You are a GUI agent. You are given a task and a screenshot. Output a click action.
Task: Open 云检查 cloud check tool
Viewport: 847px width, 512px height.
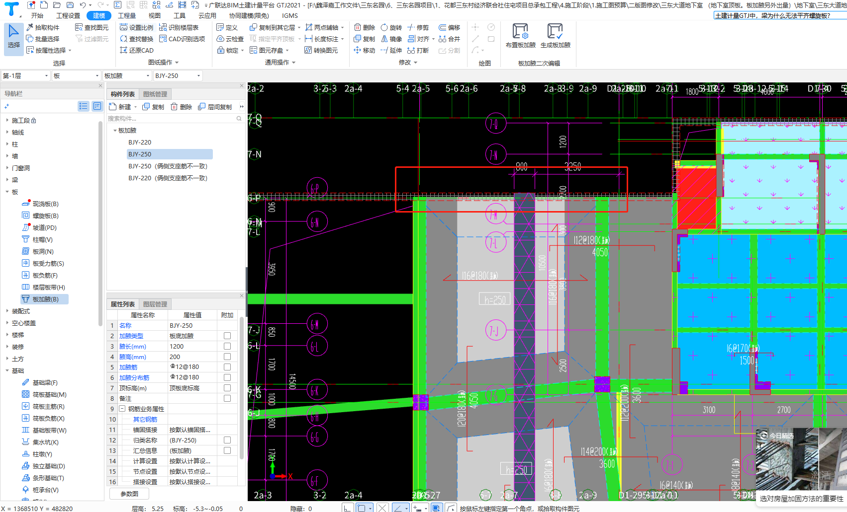230,39
